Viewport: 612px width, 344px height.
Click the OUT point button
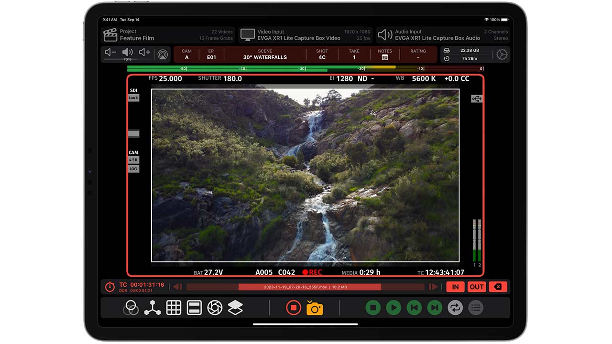(x=477, y=287)
